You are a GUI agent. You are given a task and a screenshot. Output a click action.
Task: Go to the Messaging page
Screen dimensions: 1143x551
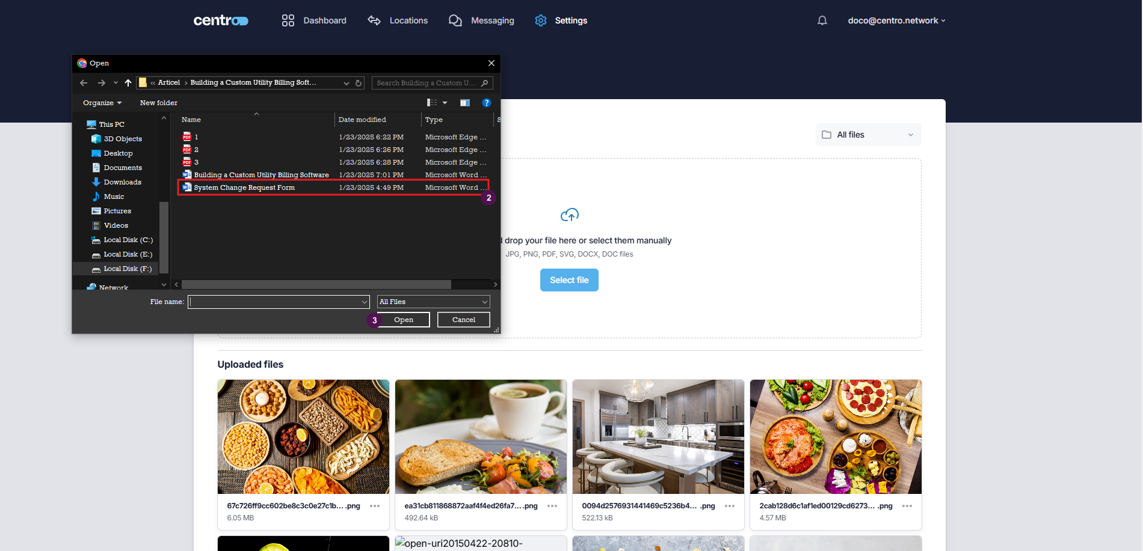(x=481, y=20)
